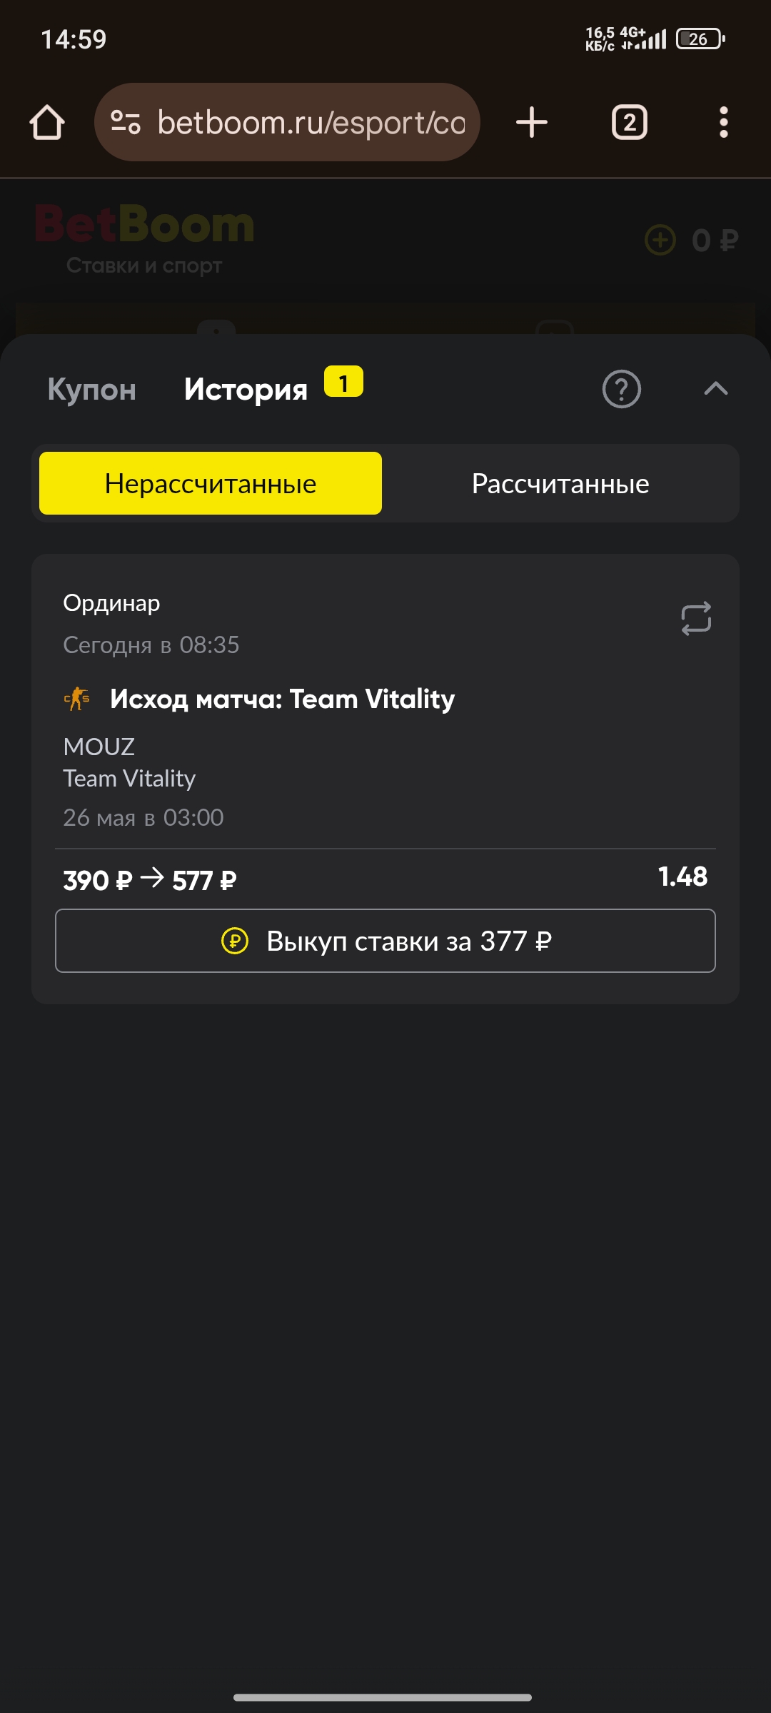Tap the repeat bet arrows icon
771x1713 pixels.
(x=696, y=618)
